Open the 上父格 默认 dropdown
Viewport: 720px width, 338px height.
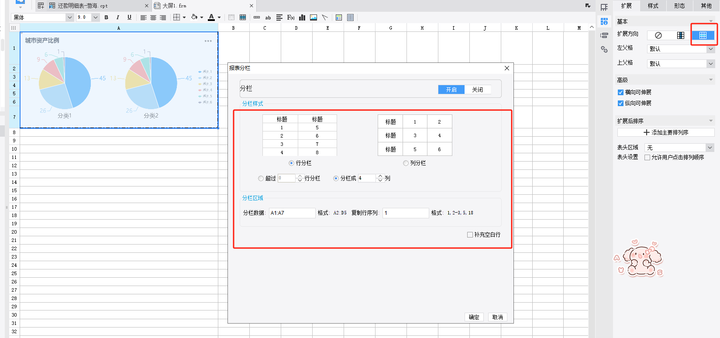pos(711,64)
